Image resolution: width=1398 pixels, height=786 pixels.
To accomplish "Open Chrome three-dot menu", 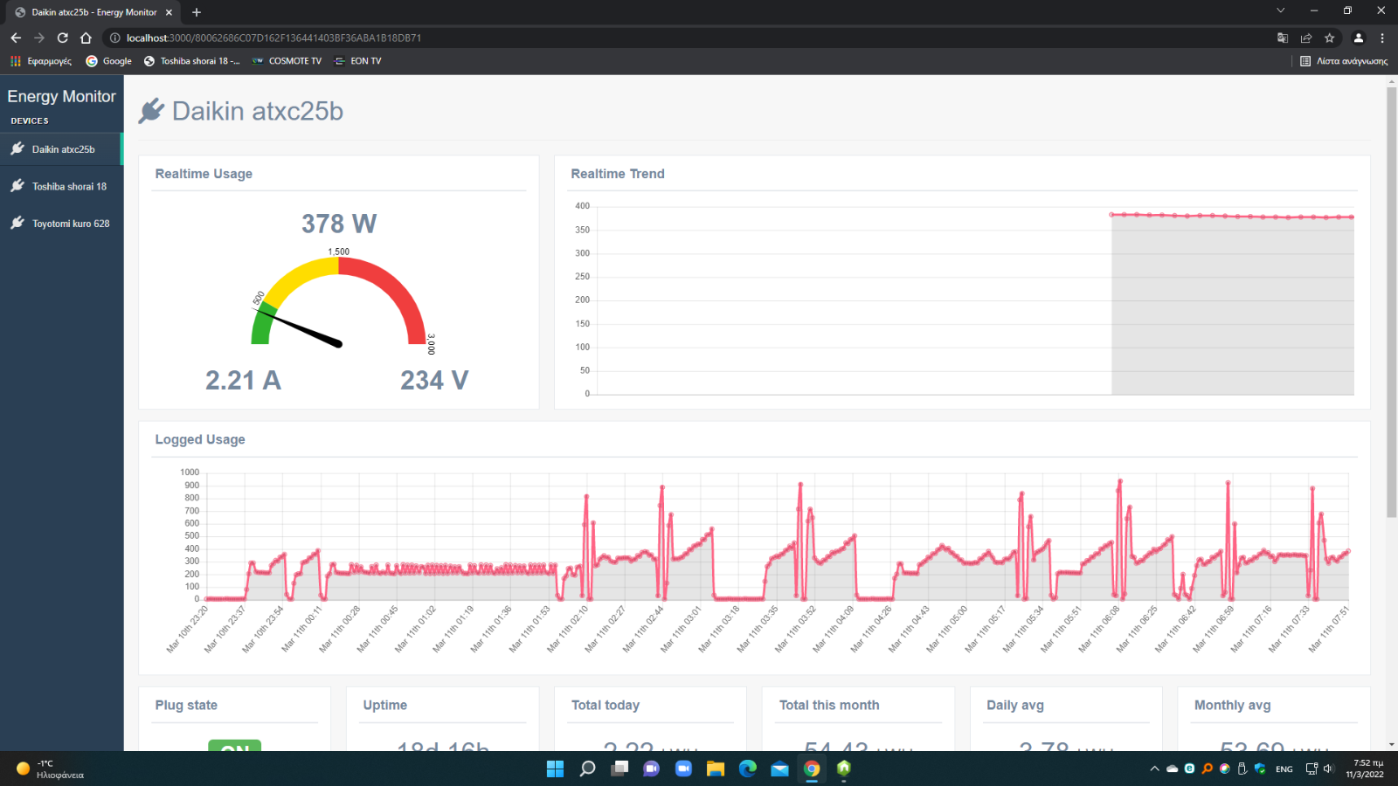I will (1382, 38).
